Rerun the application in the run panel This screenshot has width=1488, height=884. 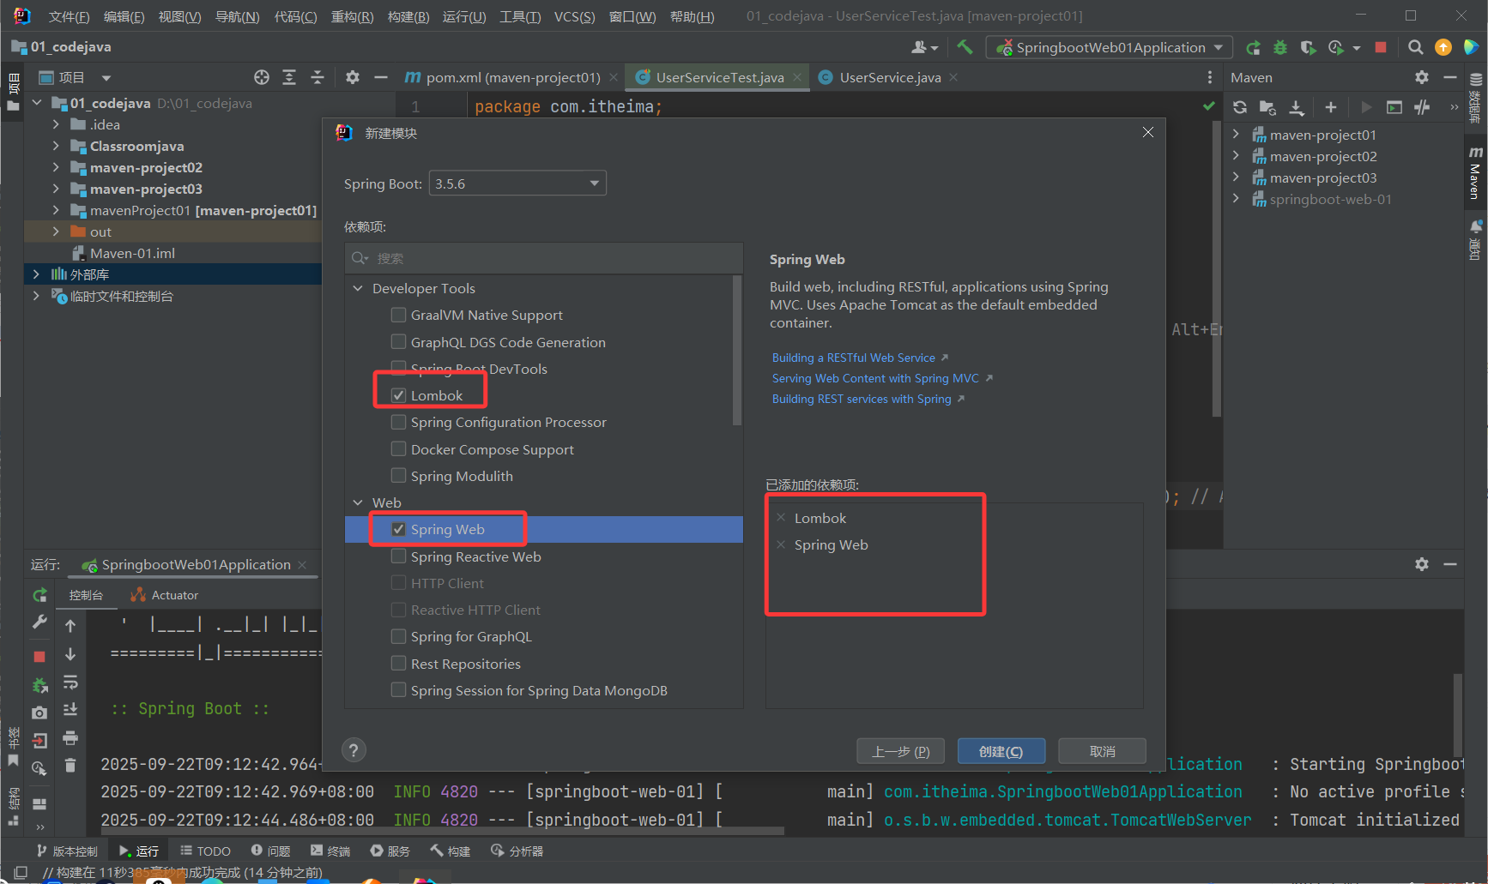point(39,594)
